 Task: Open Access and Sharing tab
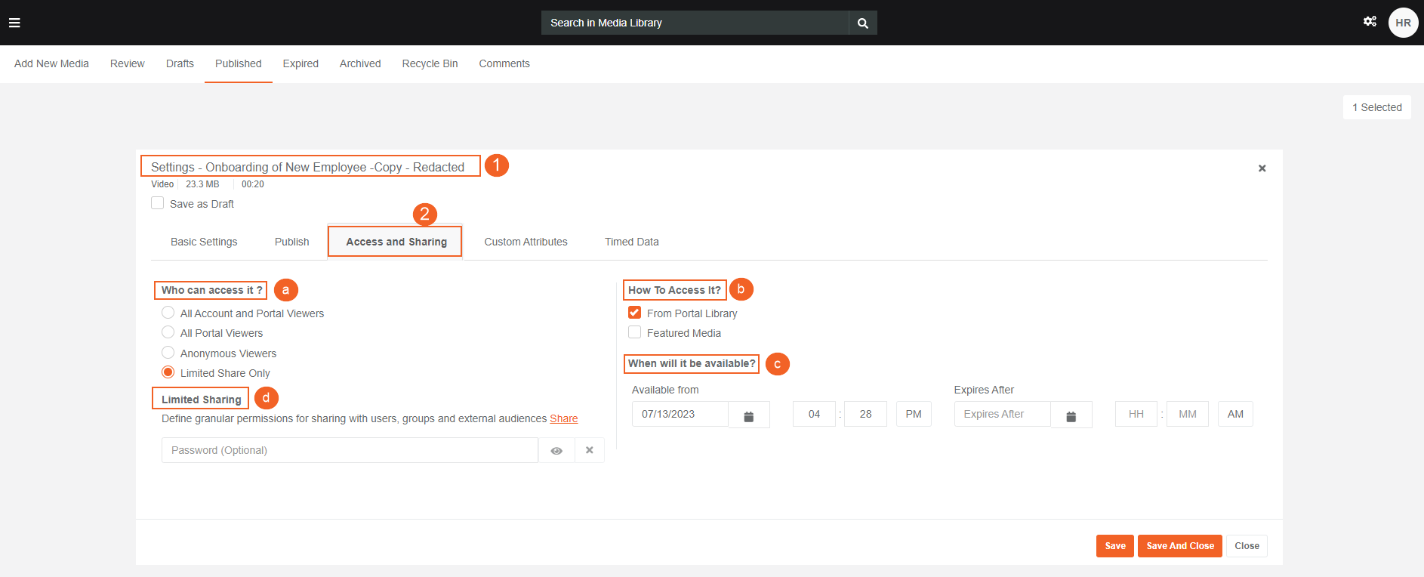[396, 242]
